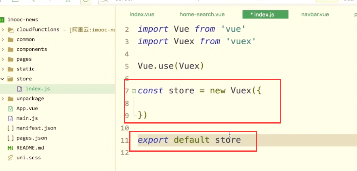The height and width of the screenshot is (171, 357).
Task: Expand the pages folder arrow
Action: tap(2, 59)
